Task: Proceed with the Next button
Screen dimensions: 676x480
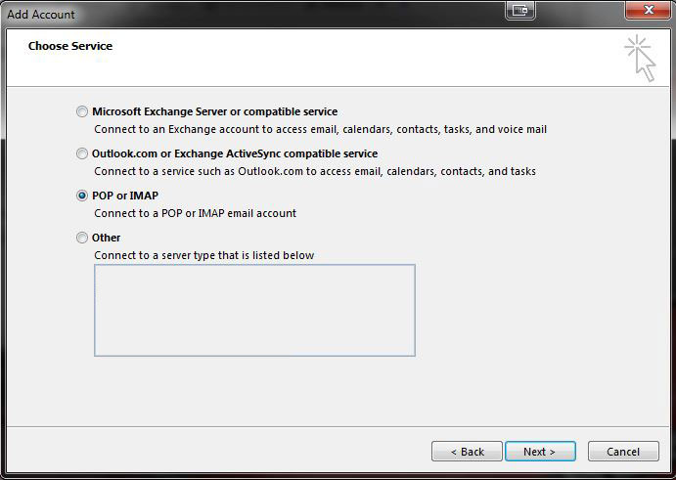Action: click(540, 451)
